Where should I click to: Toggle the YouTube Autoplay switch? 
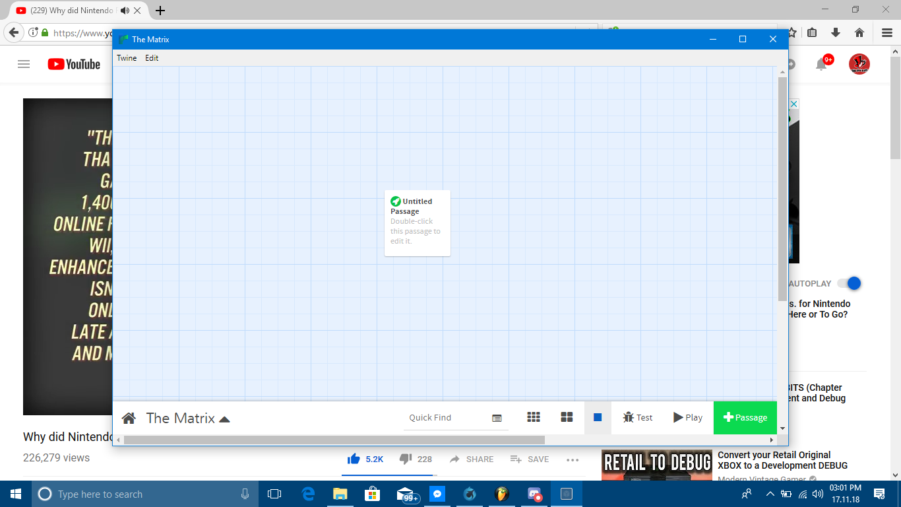(x=850, y=283)
